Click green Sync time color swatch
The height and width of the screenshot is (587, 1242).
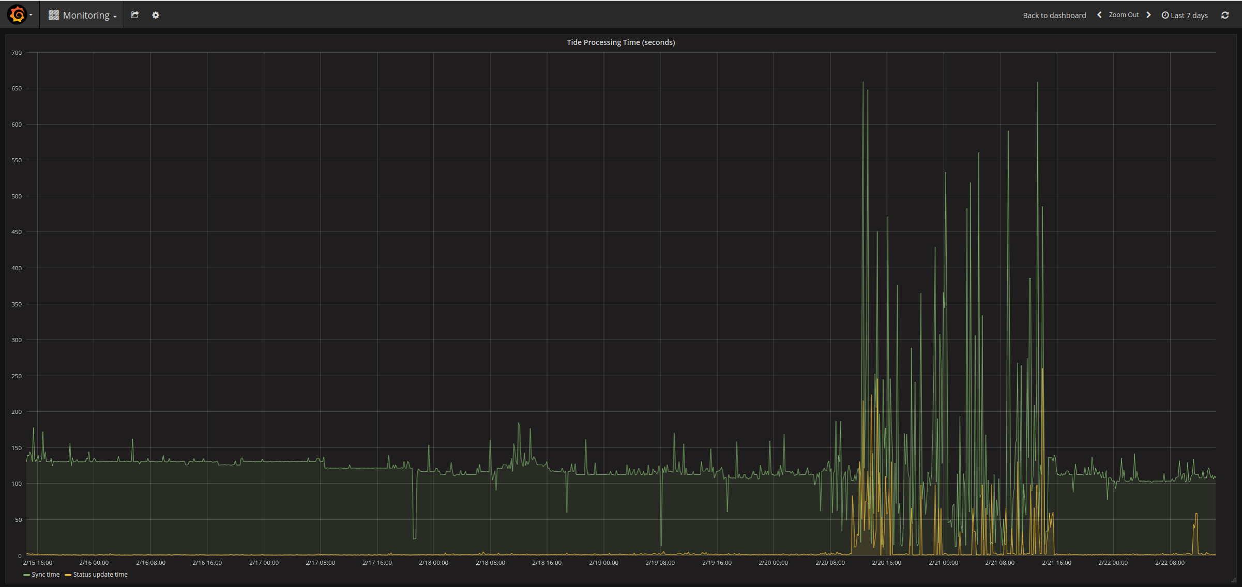(26, 575)
